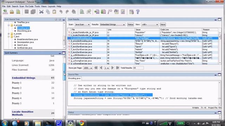
Task: Click the grayed-out binoculars find icon
Action: pyautogui.click(x=74, y=12)
